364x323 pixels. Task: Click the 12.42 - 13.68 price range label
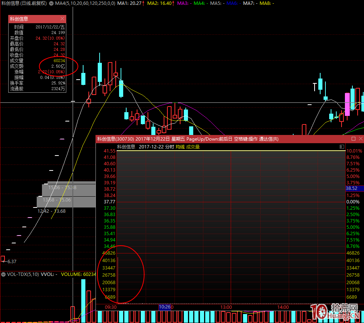(52, 211)
